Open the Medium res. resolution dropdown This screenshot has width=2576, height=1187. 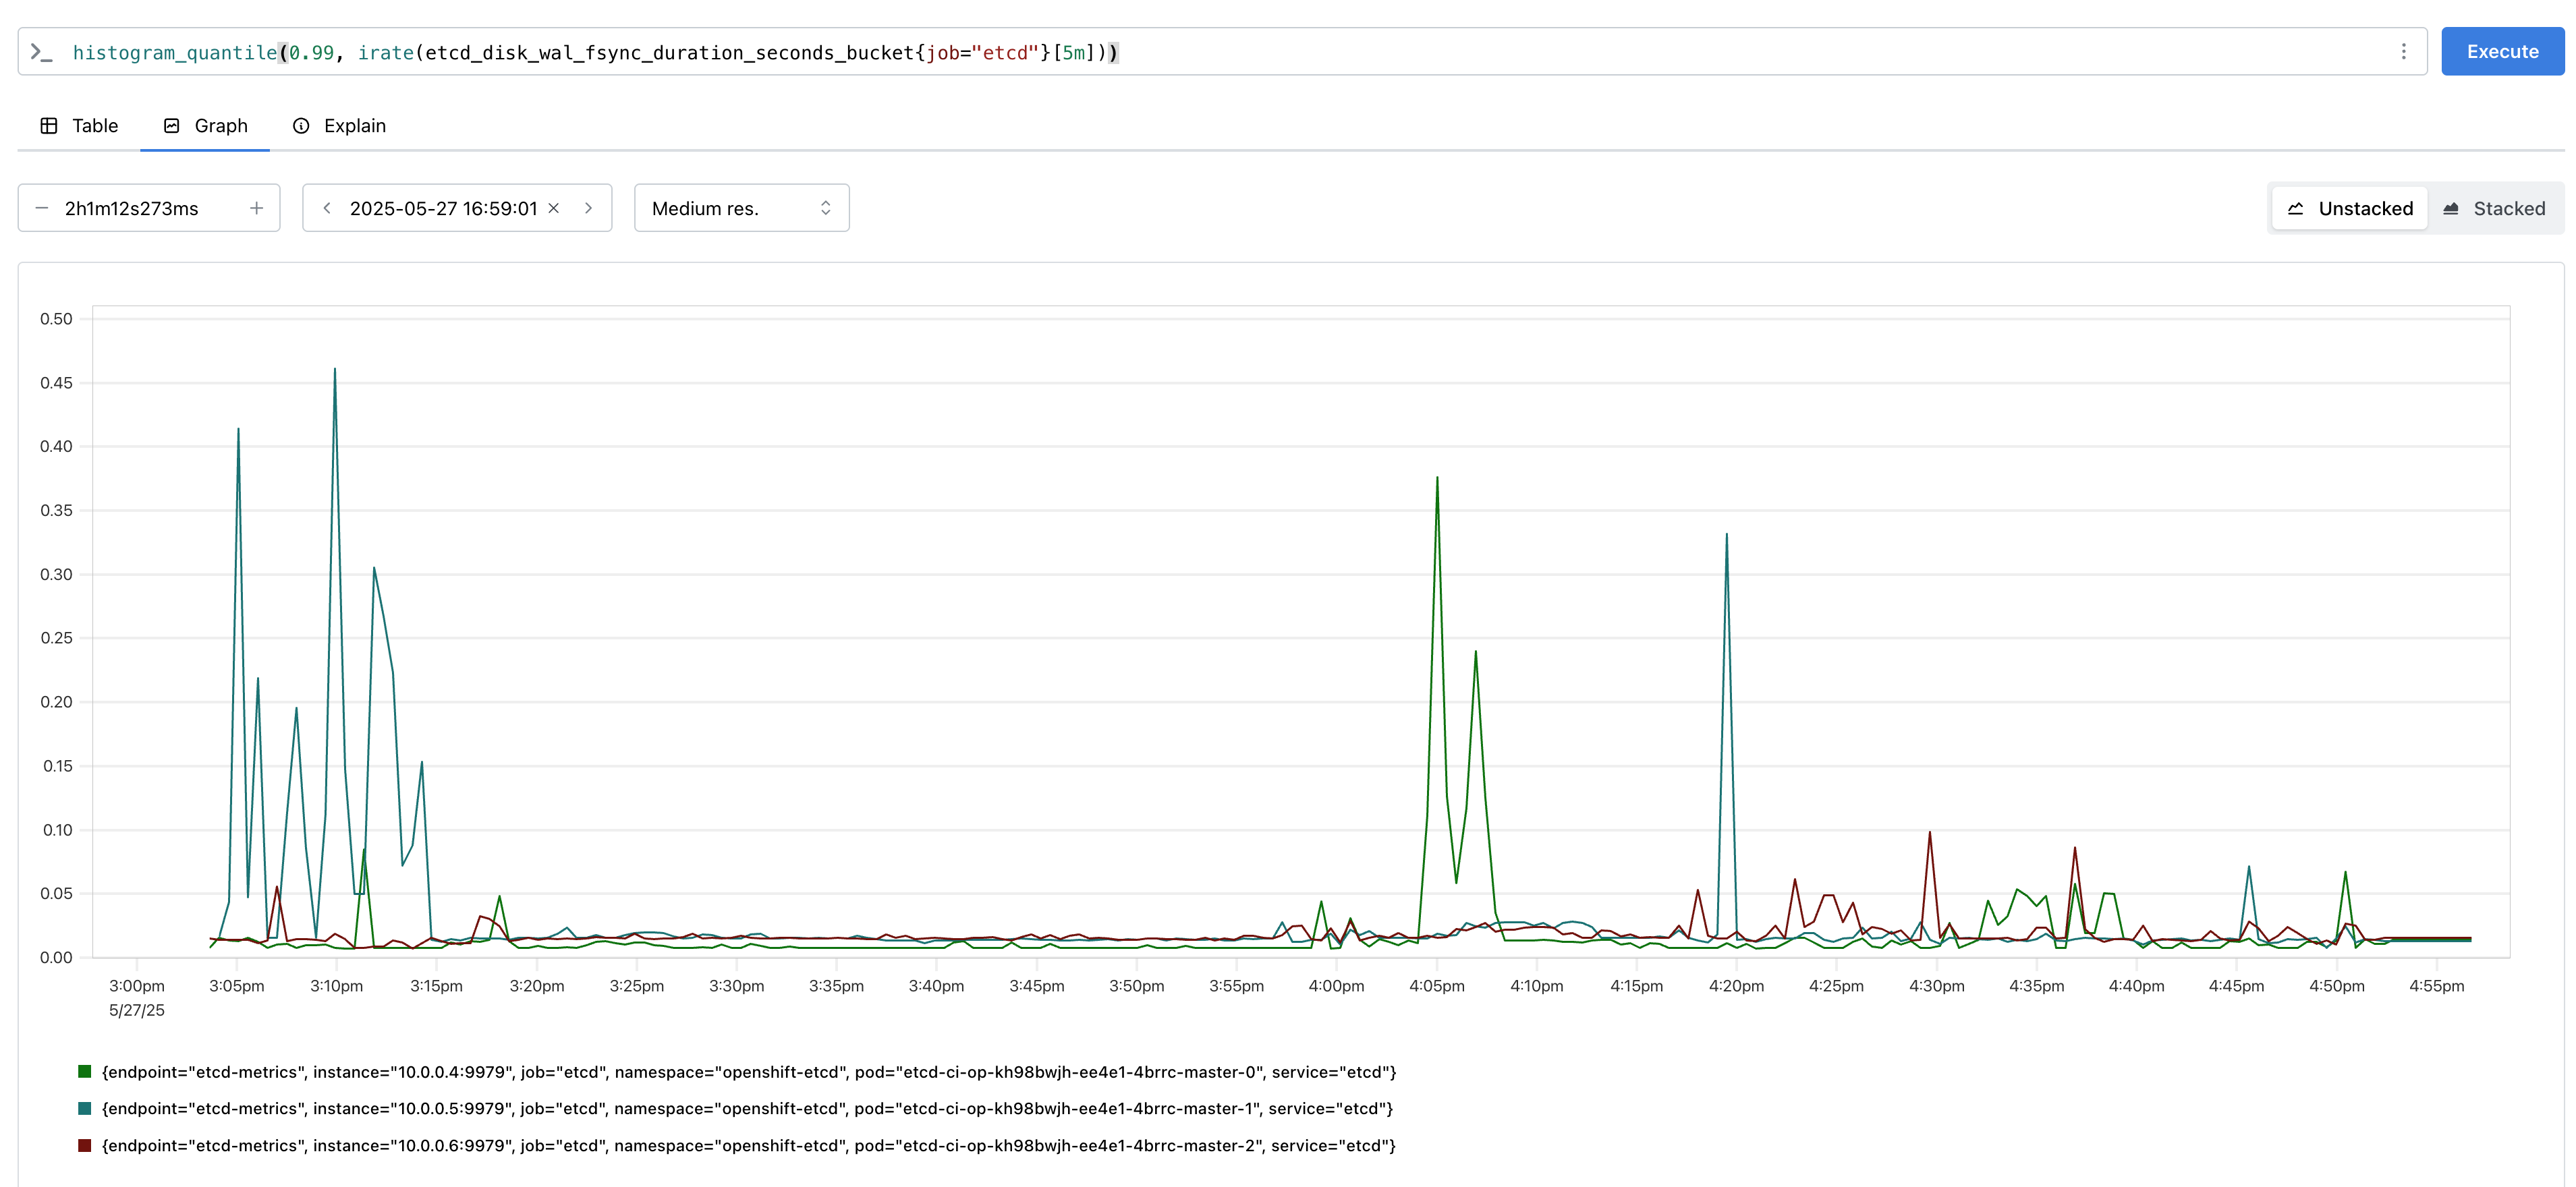click(741, 208)
